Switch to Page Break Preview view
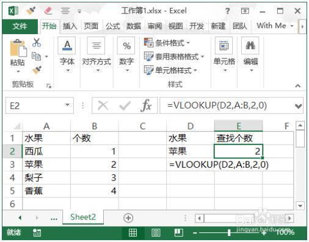Screen dimensions: 309x242 [178, 232]
